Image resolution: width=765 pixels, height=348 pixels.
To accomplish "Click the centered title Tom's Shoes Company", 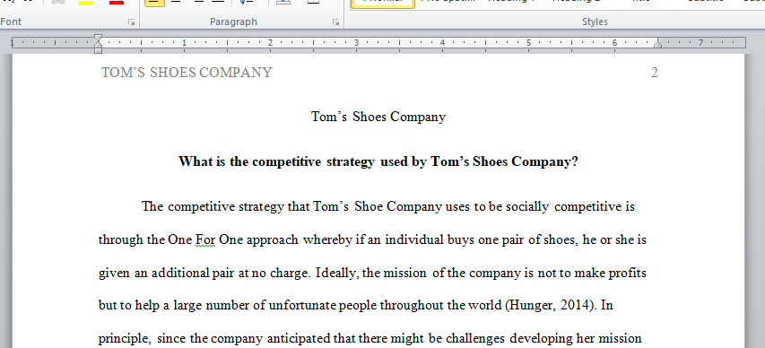I will point(378,117).
